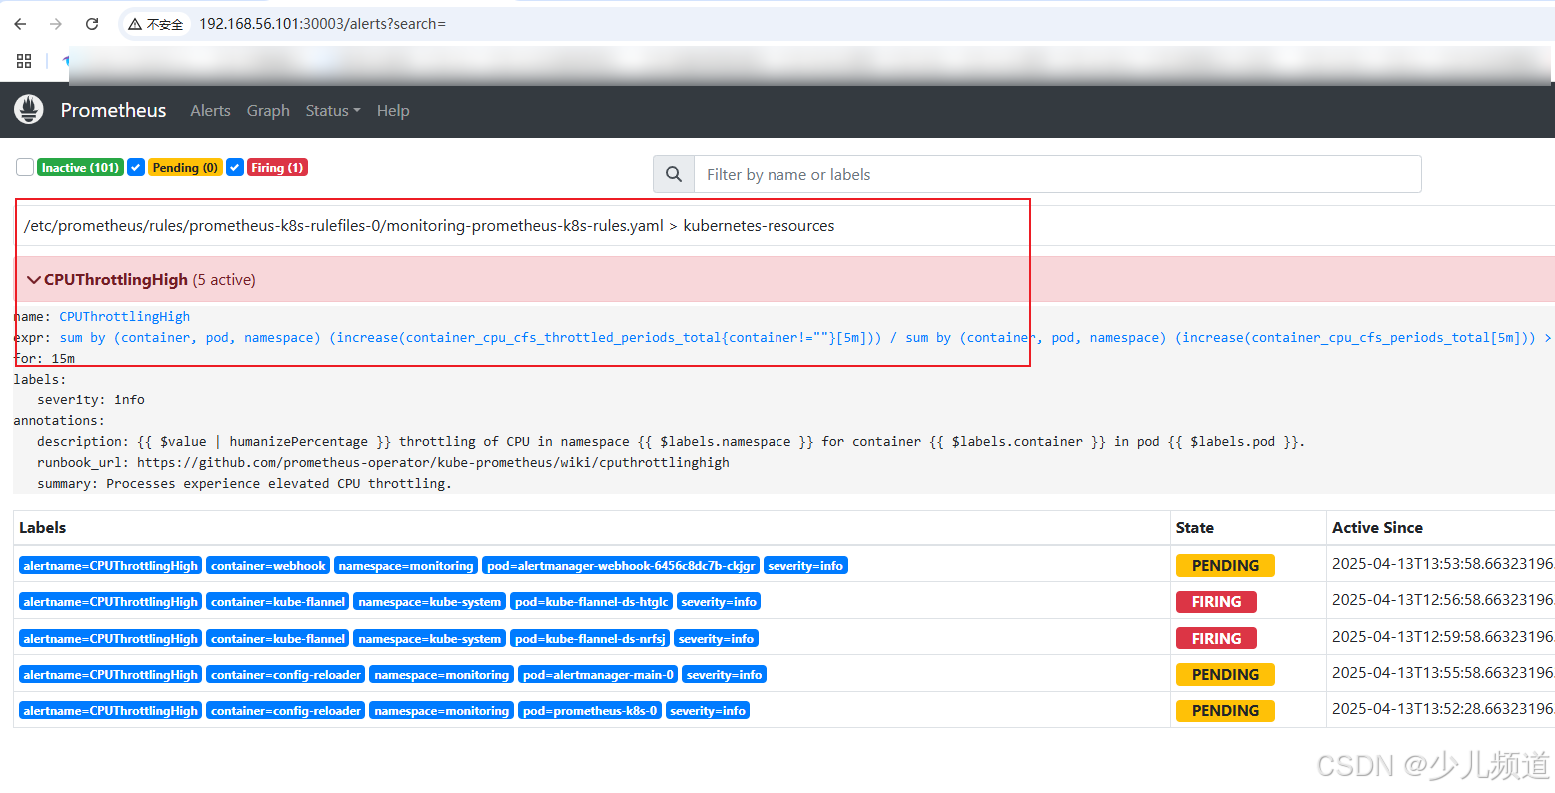Click alertname=CPUThrottlingHigh in the webhook row

[110, 566]
